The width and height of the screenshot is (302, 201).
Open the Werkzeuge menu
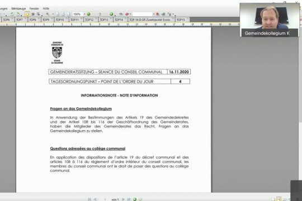click(18, 8)
